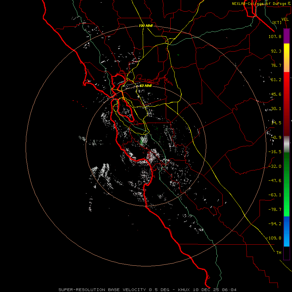Pick the red segment of velocity color bar
292x292 pixels.
[286, 104]
